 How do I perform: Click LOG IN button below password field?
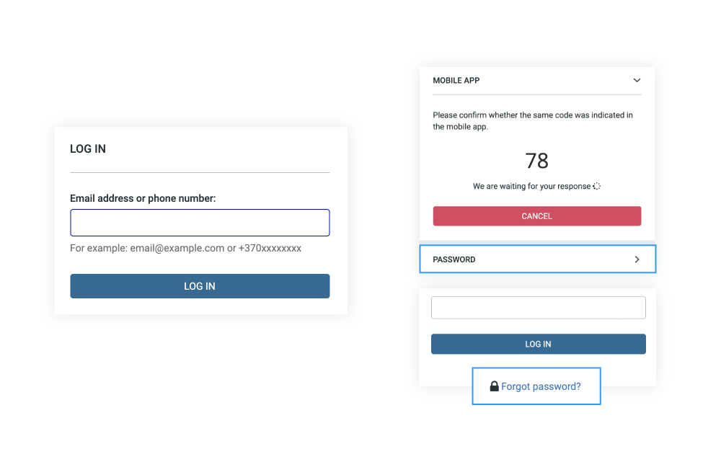(x=538, y=344)
